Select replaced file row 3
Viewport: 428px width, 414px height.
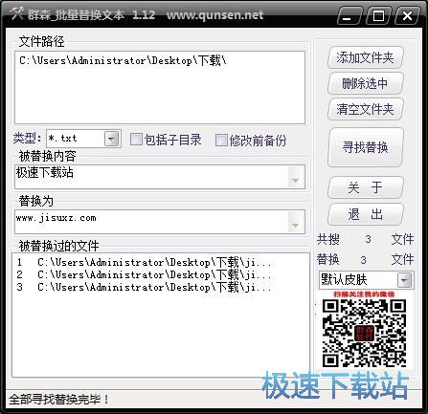(145, 287)
